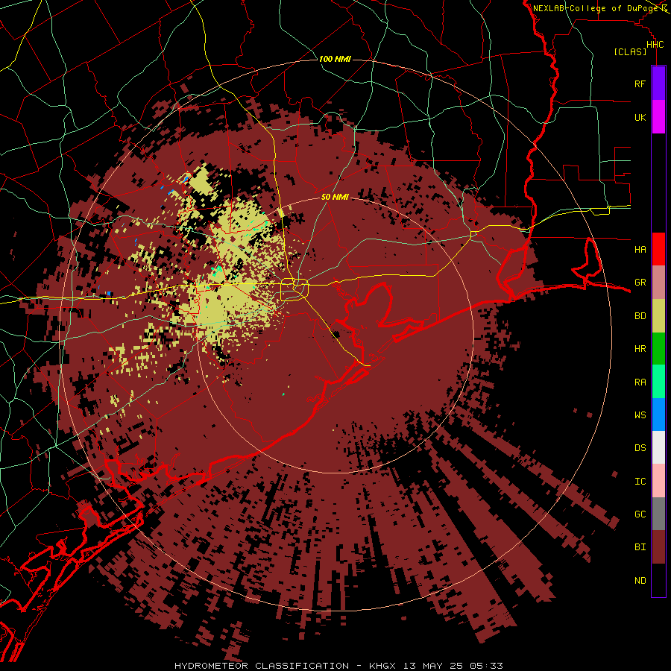Click the BI dark-red legend swatch

click(658, 547)
